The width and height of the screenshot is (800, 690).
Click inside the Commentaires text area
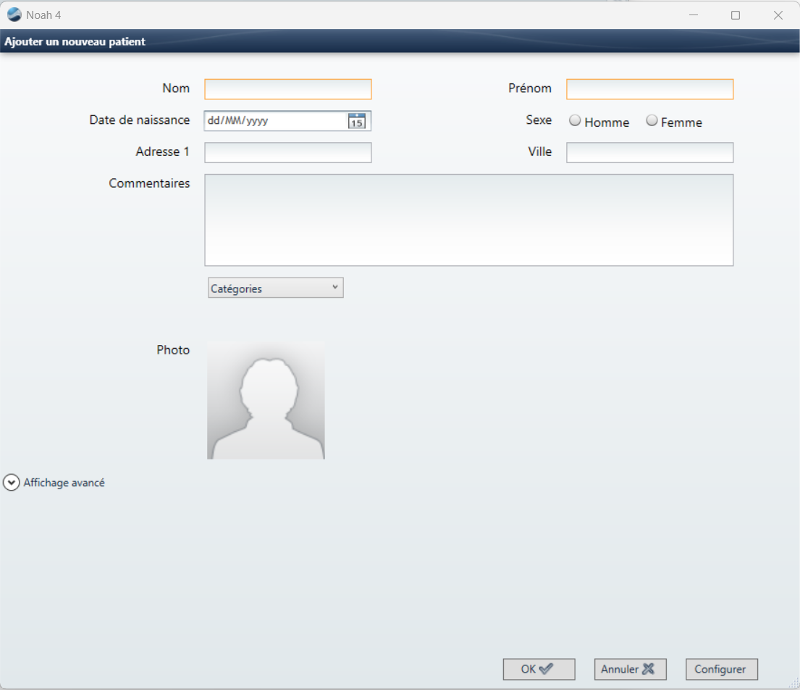(469, 220)
